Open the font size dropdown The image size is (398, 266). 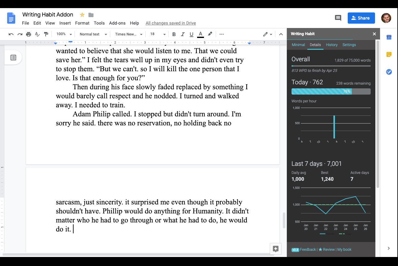point(158,34)
